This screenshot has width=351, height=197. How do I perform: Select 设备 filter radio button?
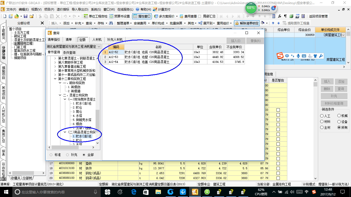(x=339, y=122)
